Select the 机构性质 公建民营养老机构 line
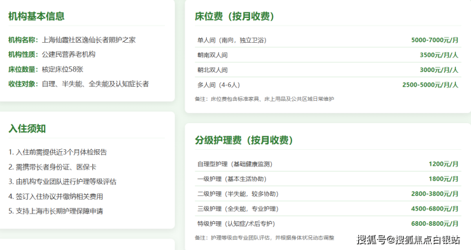This screenshot has height=250, width=471. click(x=52, y=54)
